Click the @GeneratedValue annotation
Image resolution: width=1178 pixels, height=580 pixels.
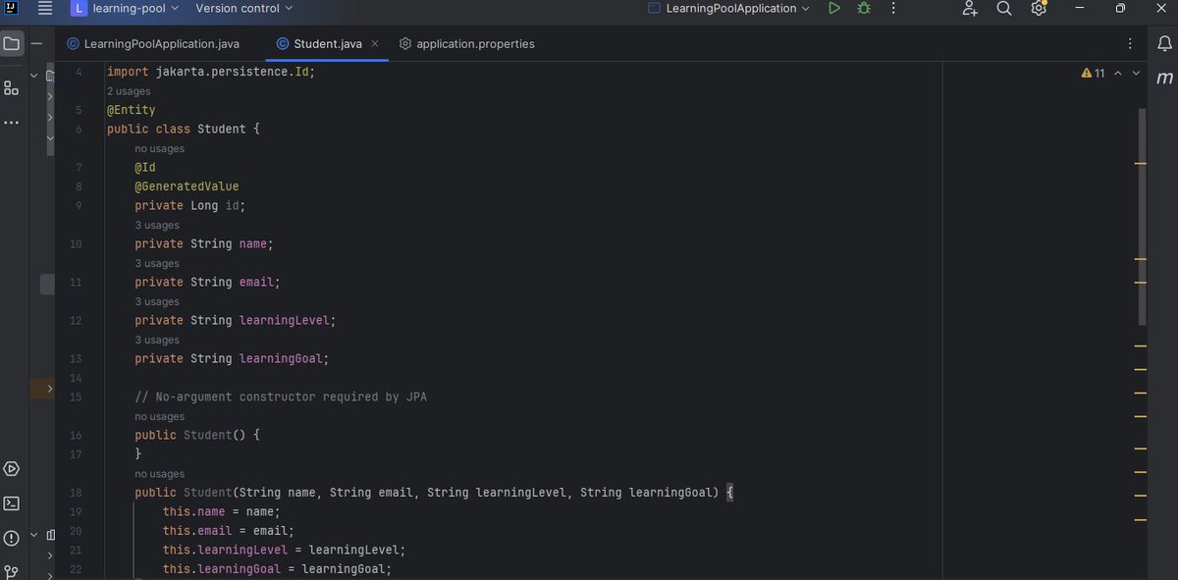[x=187, y=186]
